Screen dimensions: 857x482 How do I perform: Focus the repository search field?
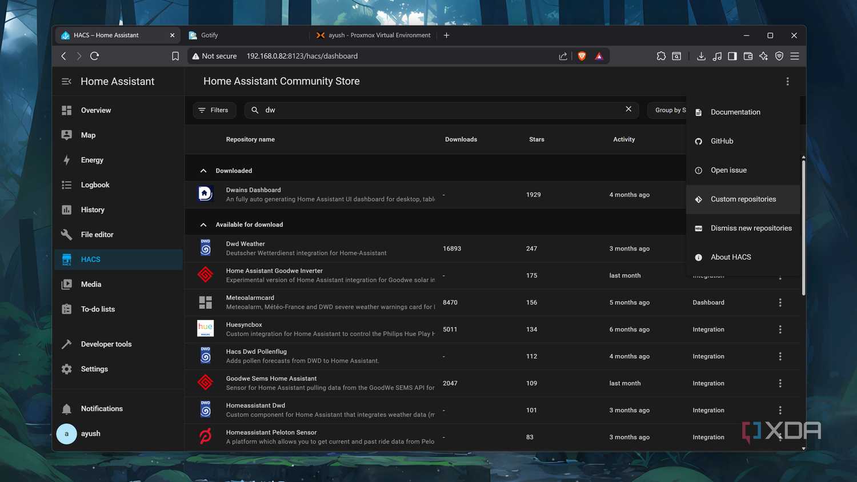click(442, 110)
